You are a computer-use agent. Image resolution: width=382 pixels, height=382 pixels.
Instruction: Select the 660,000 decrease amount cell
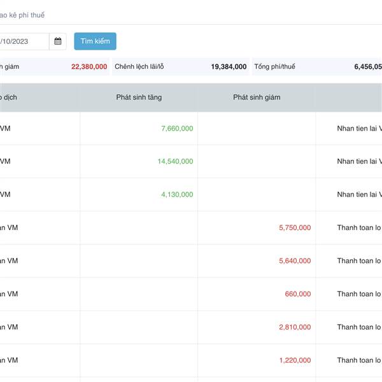298,294
